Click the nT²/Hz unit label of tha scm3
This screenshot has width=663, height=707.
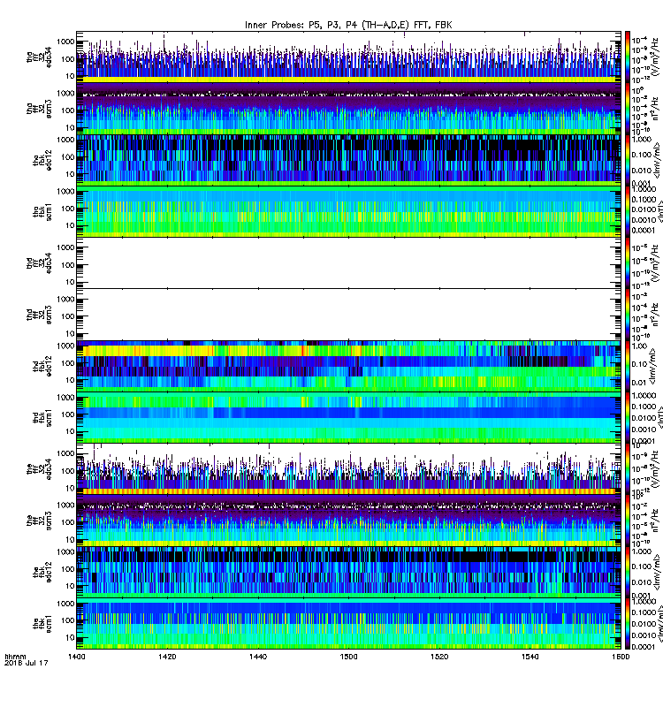pos(656,108)
